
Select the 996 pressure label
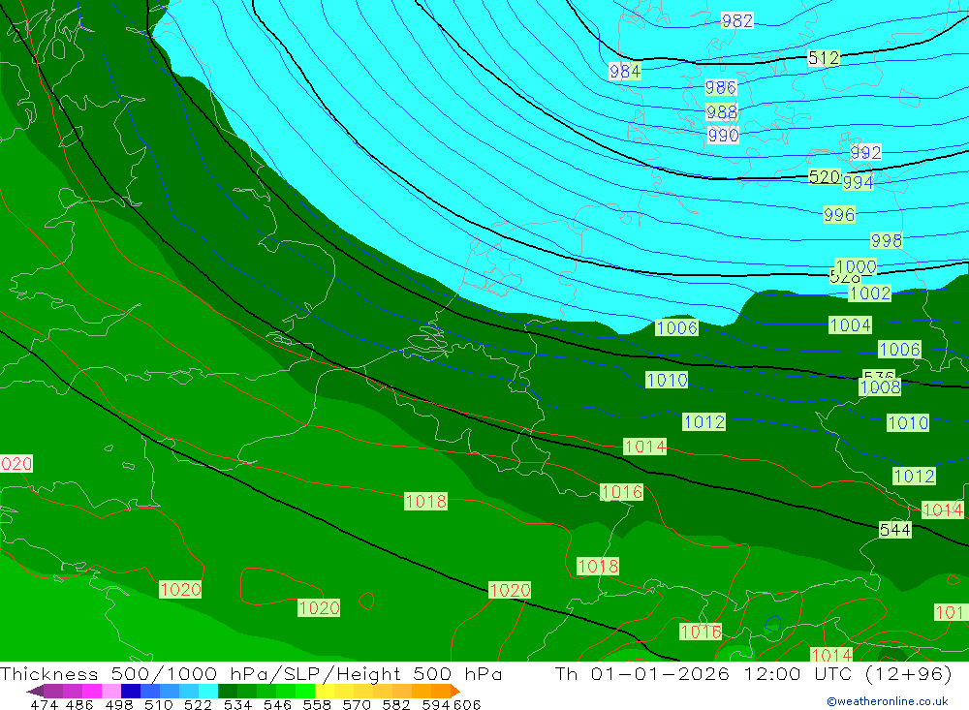click(839, 215)
